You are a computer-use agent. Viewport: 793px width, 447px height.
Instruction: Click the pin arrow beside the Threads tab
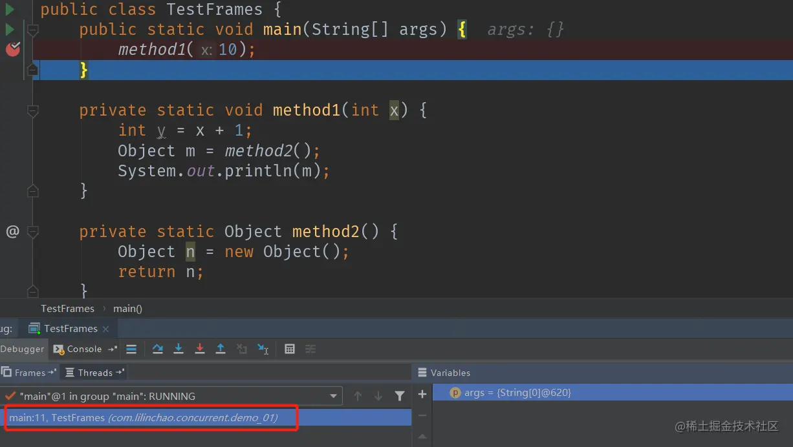click(x=119, y=373)
